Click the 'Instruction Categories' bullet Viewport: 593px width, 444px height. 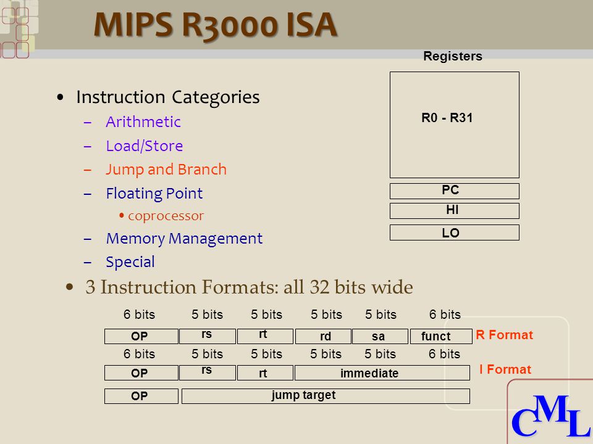[168, 97]
